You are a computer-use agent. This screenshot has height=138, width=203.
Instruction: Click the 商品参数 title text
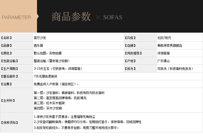71,16
